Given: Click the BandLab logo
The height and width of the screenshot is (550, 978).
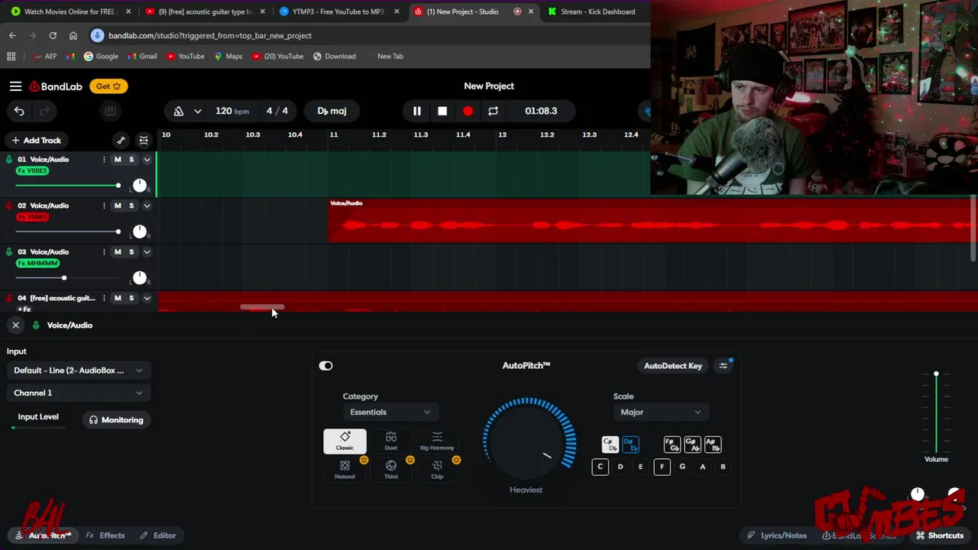Looking at the screenshot, I should (x=56, y=86).
